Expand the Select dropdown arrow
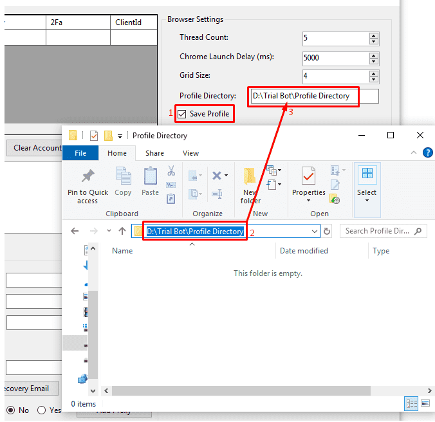The height and width of the screenshot is (422, 435). pyautogui.click(x=367, y=201)
